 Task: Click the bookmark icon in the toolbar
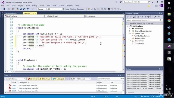(x=109, y=9)
